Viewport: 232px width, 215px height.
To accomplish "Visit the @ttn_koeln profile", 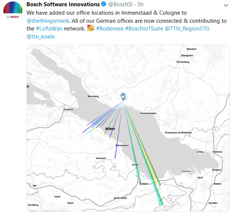I will click(x=40, y=37).
